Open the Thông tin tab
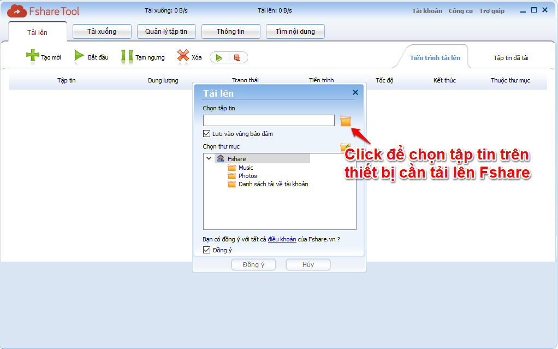558x349 pixels. pyautogui.click(x=230, y=31)
